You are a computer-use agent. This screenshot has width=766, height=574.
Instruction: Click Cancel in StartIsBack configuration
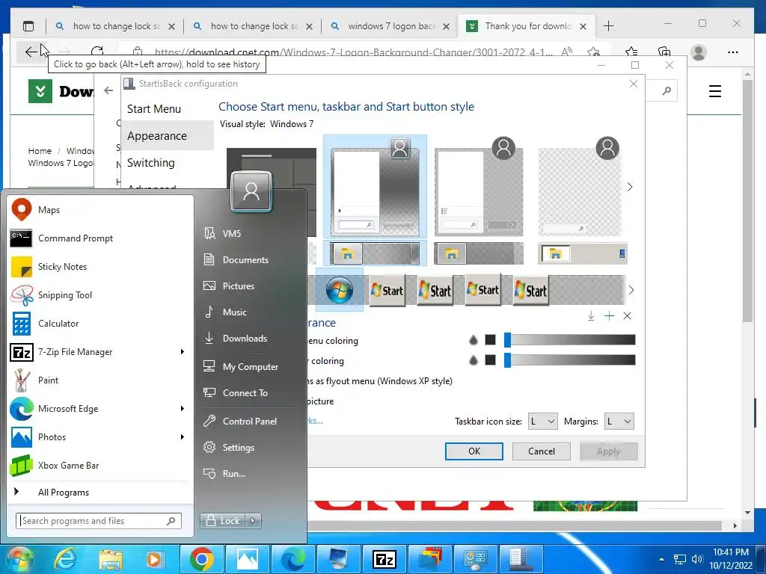pos(542,451)
